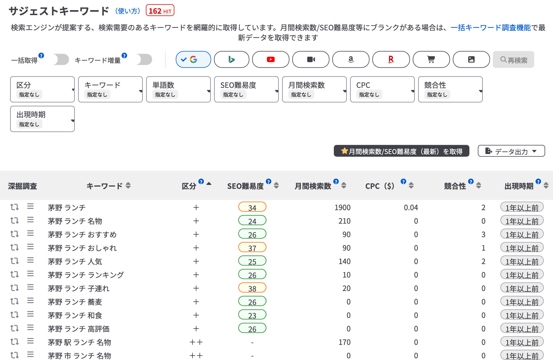Select the Google search engine button

coord(193,59)
